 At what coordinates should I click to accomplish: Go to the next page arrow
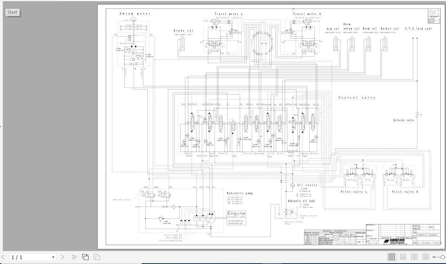click(62, 257)
